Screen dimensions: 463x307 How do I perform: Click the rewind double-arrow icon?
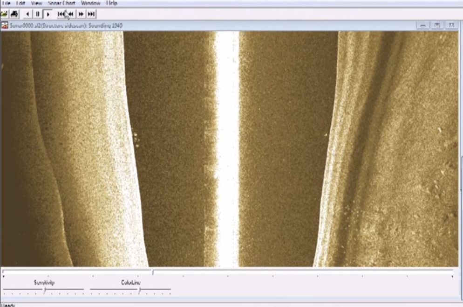(71, 14)
